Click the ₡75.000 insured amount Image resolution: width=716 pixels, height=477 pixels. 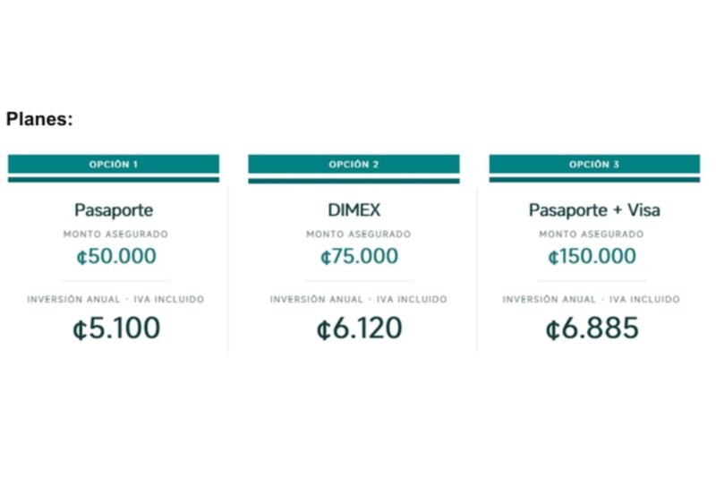[359, 256]
